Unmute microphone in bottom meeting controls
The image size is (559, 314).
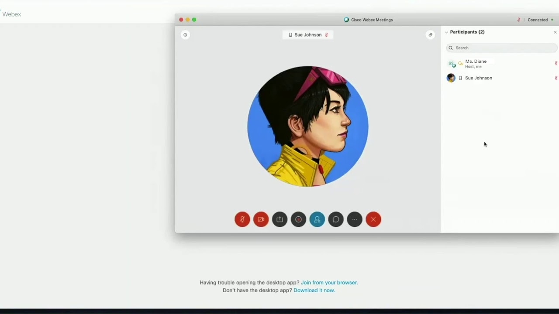[x=242, y=219]
